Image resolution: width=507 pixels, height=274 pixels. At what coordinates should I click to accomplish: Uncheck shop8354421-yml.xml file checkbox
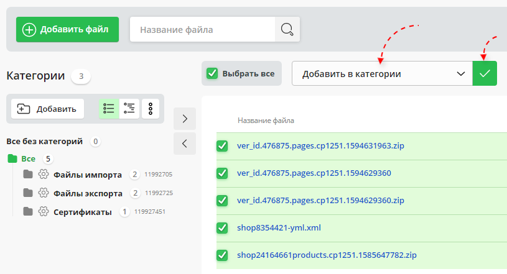pyautogui.click(x=222, y=228)
